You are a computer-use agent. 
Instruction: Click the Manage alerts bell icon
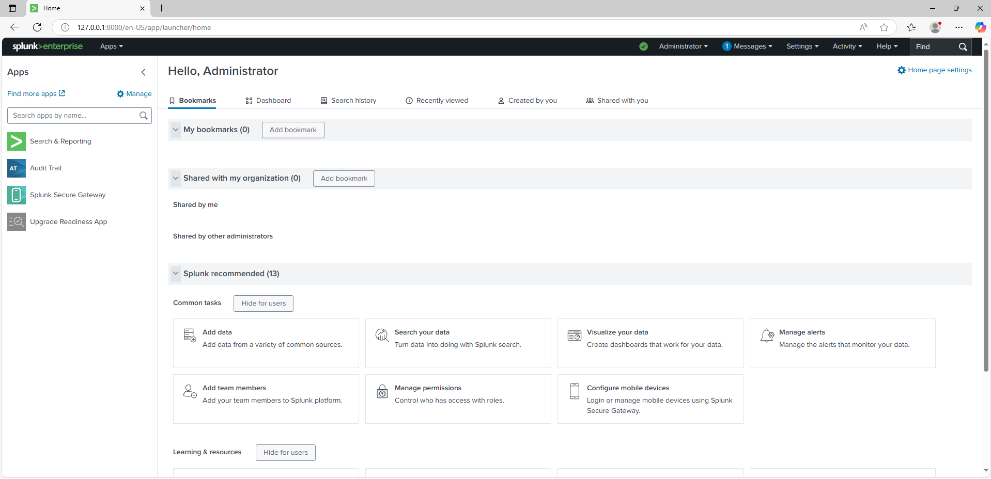pyautogui.click(x=767, y=336)
